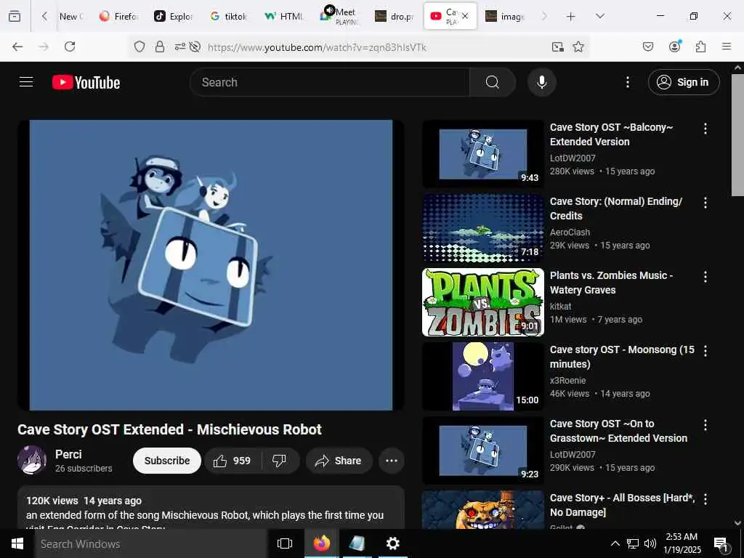The image size is (744, 558).
Task: Open the Plants vs. Zombies thumbnail
Action: 483,302
